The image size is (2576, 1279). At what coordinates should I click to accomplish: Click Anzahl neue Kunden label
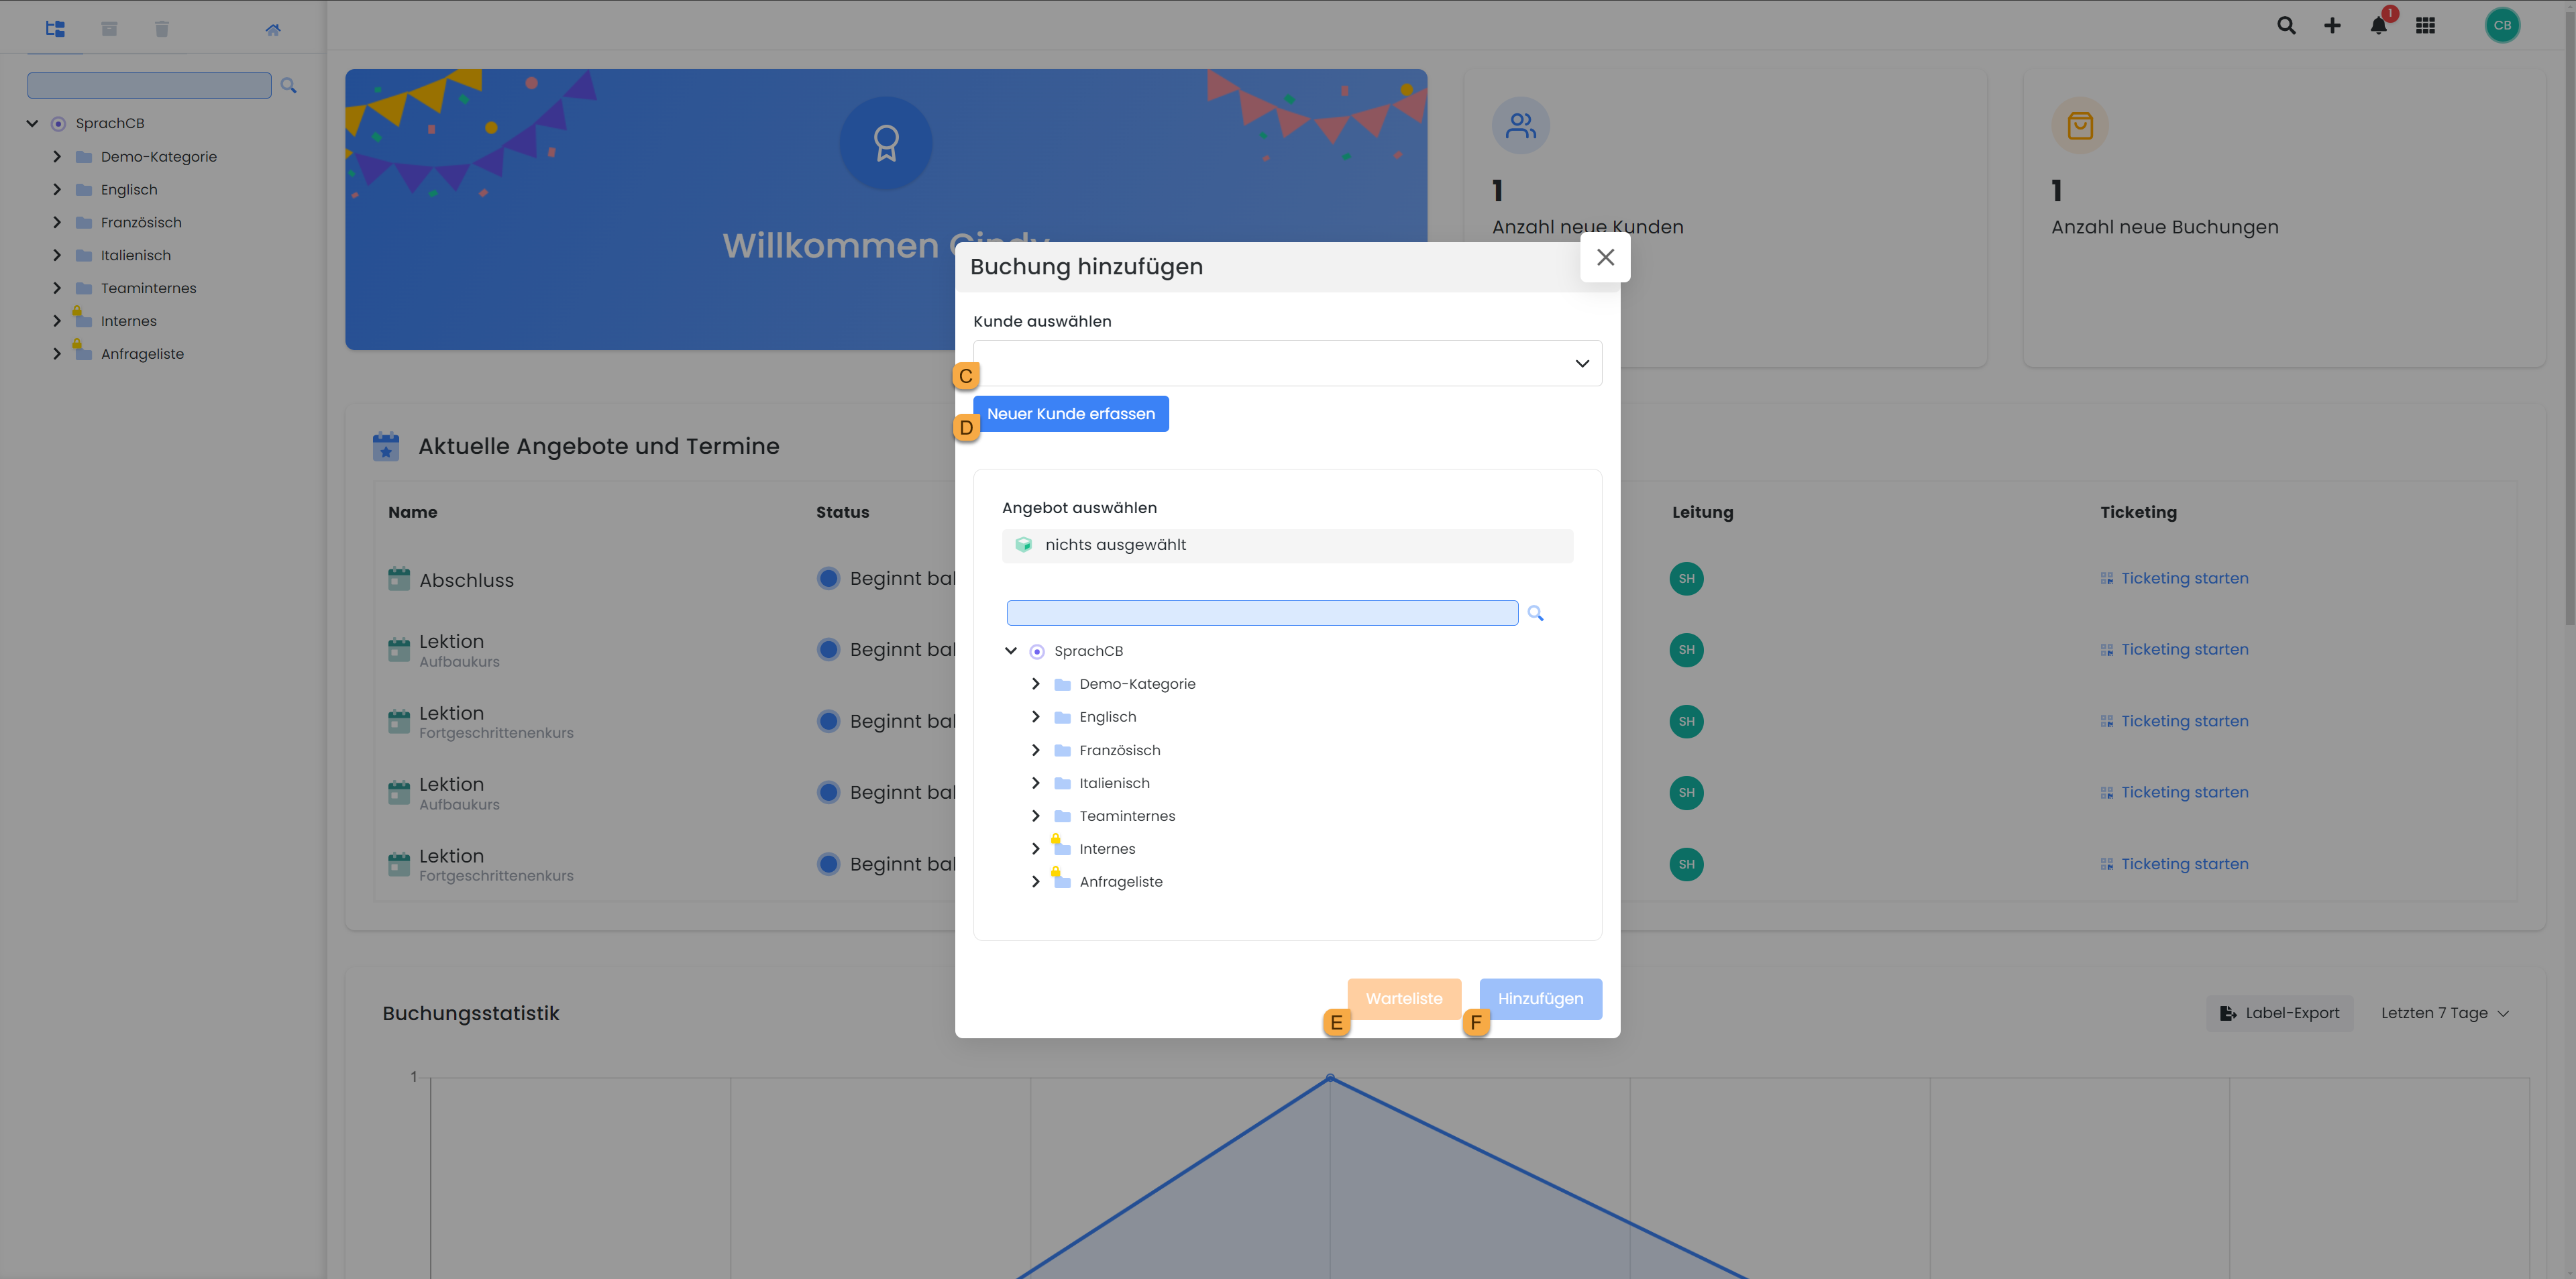tap(1587, 227)
